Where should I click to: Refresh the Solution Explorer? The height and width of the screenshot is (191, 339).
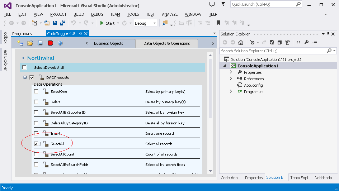tap(272, 42)
